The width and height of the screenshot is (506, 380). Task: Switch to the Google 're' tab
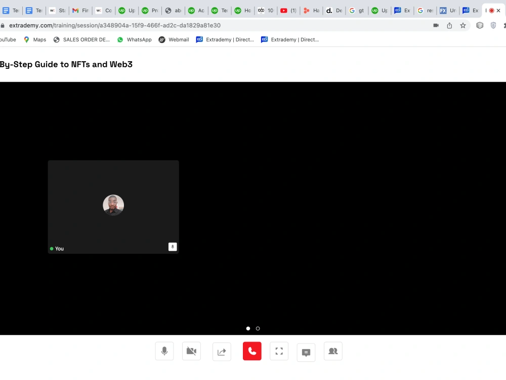point(426,10)
